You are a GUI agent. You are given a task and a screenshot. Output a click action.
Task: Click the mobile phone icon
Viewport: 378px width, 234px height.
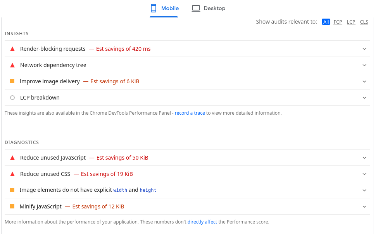[154, 8]
